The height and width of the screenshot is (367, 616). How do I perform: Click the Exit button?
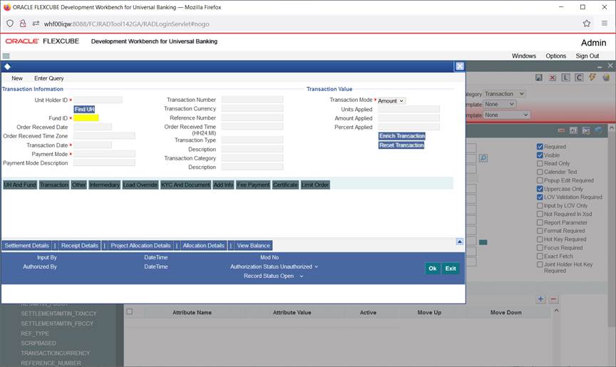[x=451, y=269]
